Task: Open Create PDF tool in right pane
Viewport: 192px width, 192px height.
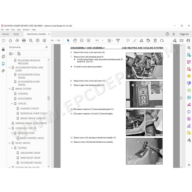Action: point(189,69)
